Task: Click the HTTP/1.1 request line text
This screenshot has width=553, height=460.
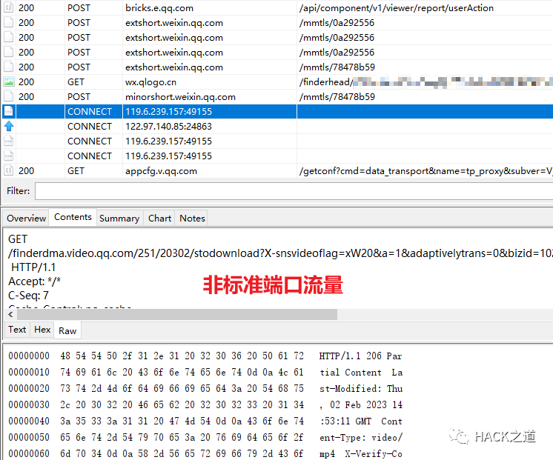Action: click(33, 267)
